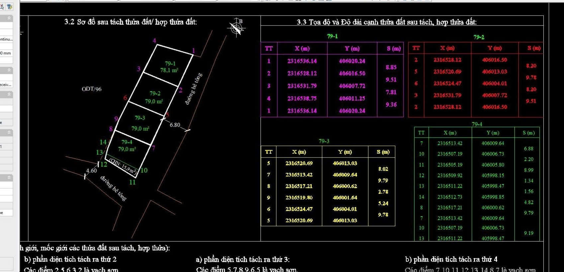The height and width of the screenshot is (272, 564).
Task: Click the lineweight field showing '0 mm'
Action: [6, 53]
